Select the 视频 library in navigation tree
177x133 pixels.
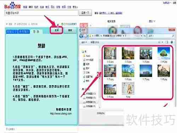[86, 64]
